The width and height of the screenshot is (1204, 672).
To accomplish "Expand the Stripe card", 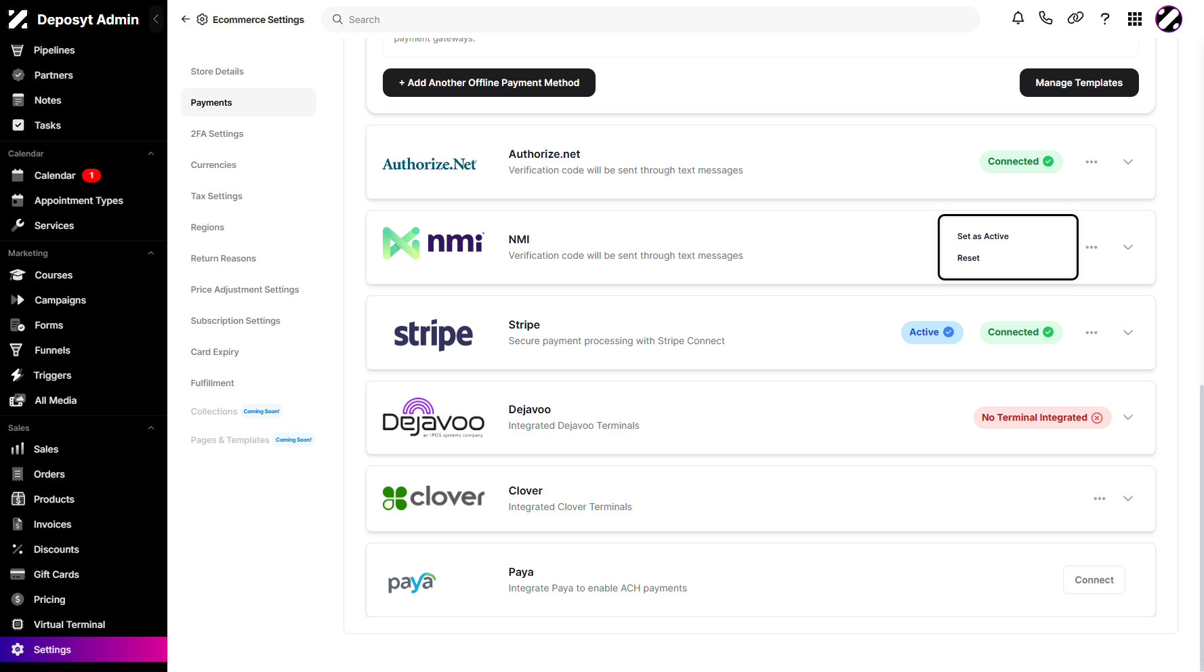I will [x=1128, y=333].
